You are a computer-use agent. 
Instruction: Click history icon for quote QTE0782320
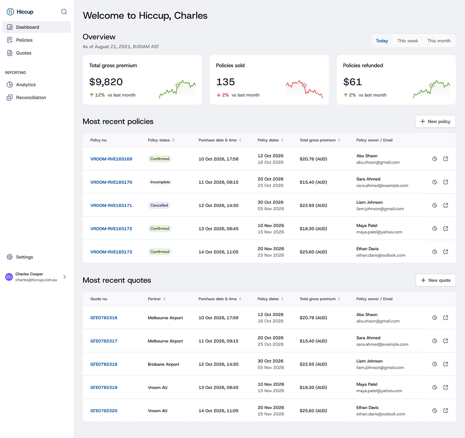(x=435, y=410)
